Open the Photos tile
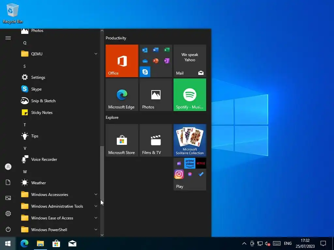 (x=156, y=95)
